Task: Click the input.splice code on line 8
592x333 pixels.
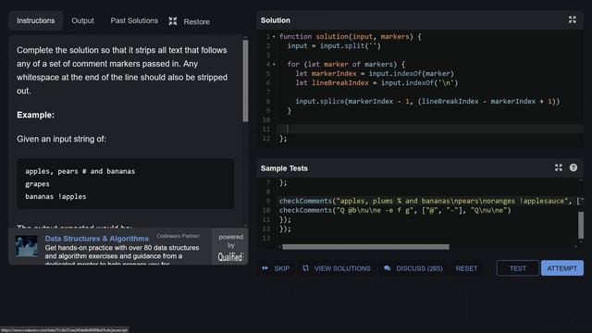Action: click(427, 101)
